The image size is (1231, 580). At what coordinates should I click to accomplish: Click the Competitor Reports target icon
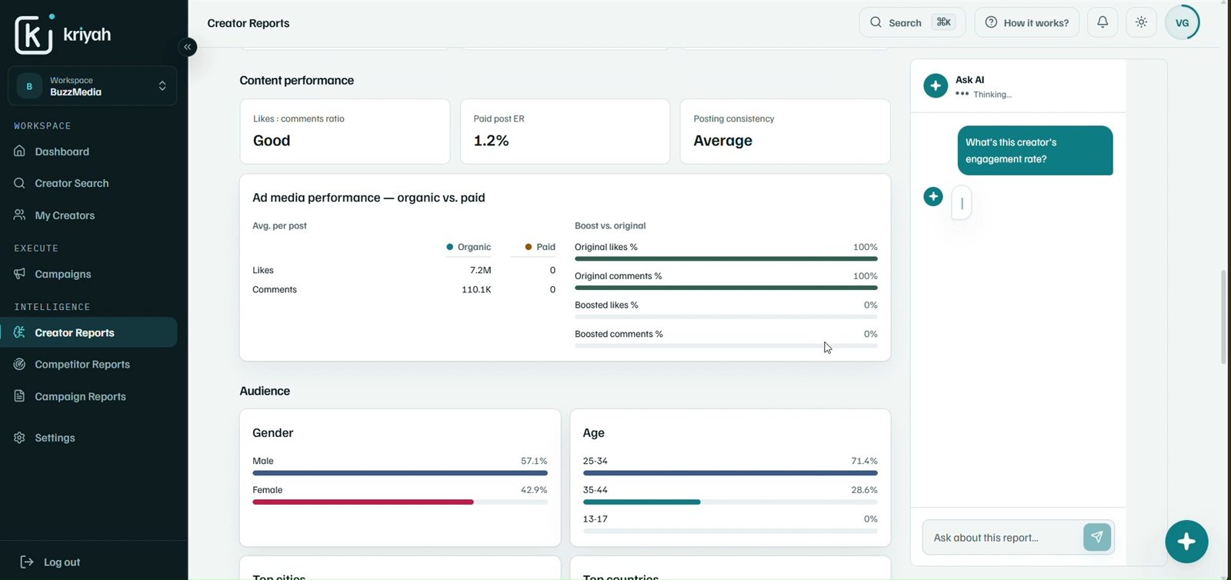pos(20,364)
